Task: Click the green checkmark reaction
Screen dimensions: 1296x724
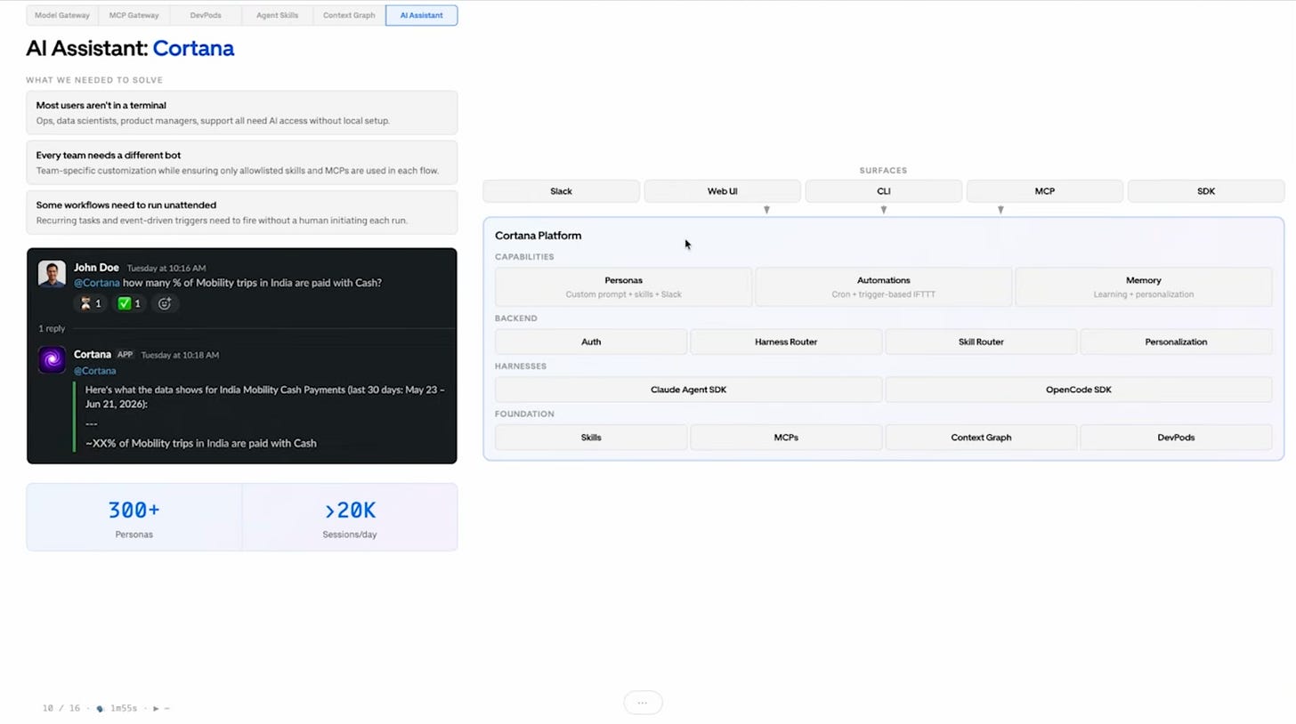Action: (x=129, y=303)
